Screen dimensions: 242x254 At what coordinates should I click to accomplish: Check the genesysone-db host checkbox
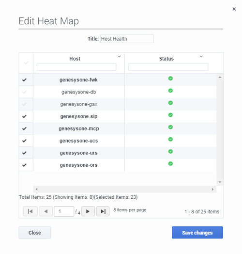click(24, 92)
